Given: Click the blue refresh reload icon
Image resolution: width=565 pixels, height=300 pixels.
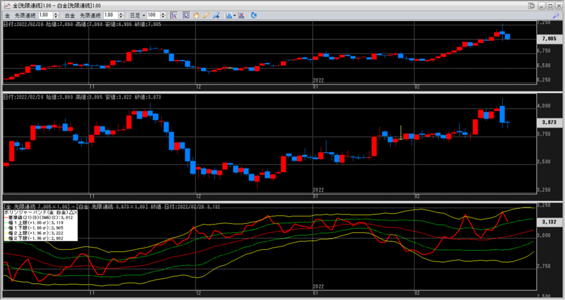Looking at the screenshot, I should [x=254, y=15].
